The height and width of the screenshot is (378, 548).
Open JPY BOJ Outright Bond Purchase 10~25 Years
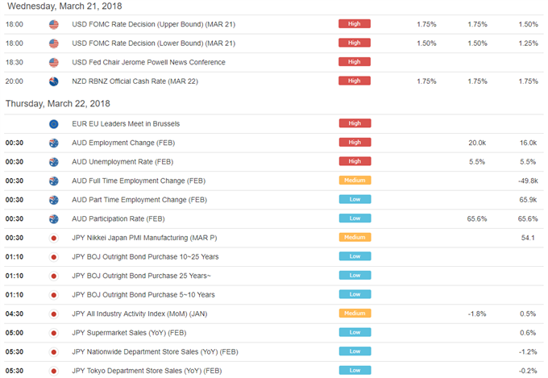tap(145, 256)
